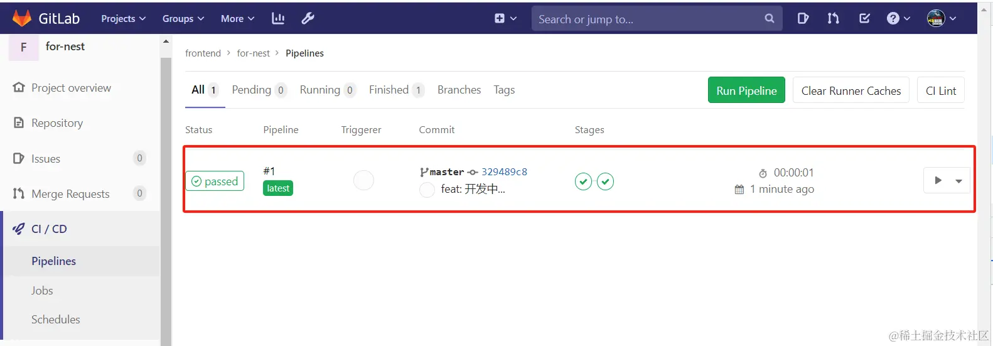The image size is (993, 346).
Task: Click the 00:00:01 duration text
Action: pos(793,173)
